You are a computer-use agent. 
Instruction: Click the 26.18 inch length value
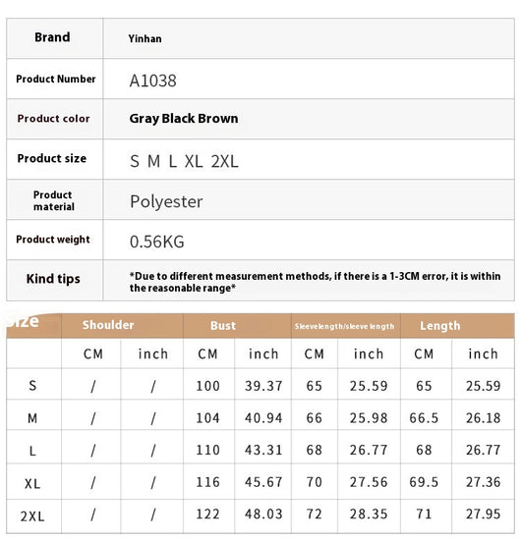pyautogui.click(x=483, y=418)
